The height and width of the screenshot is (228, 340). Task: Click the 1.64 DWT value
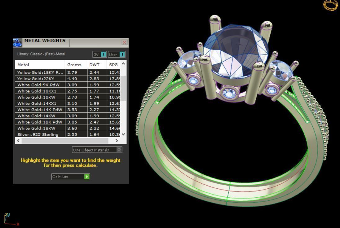pyautogui.click(x=94, y=134)
